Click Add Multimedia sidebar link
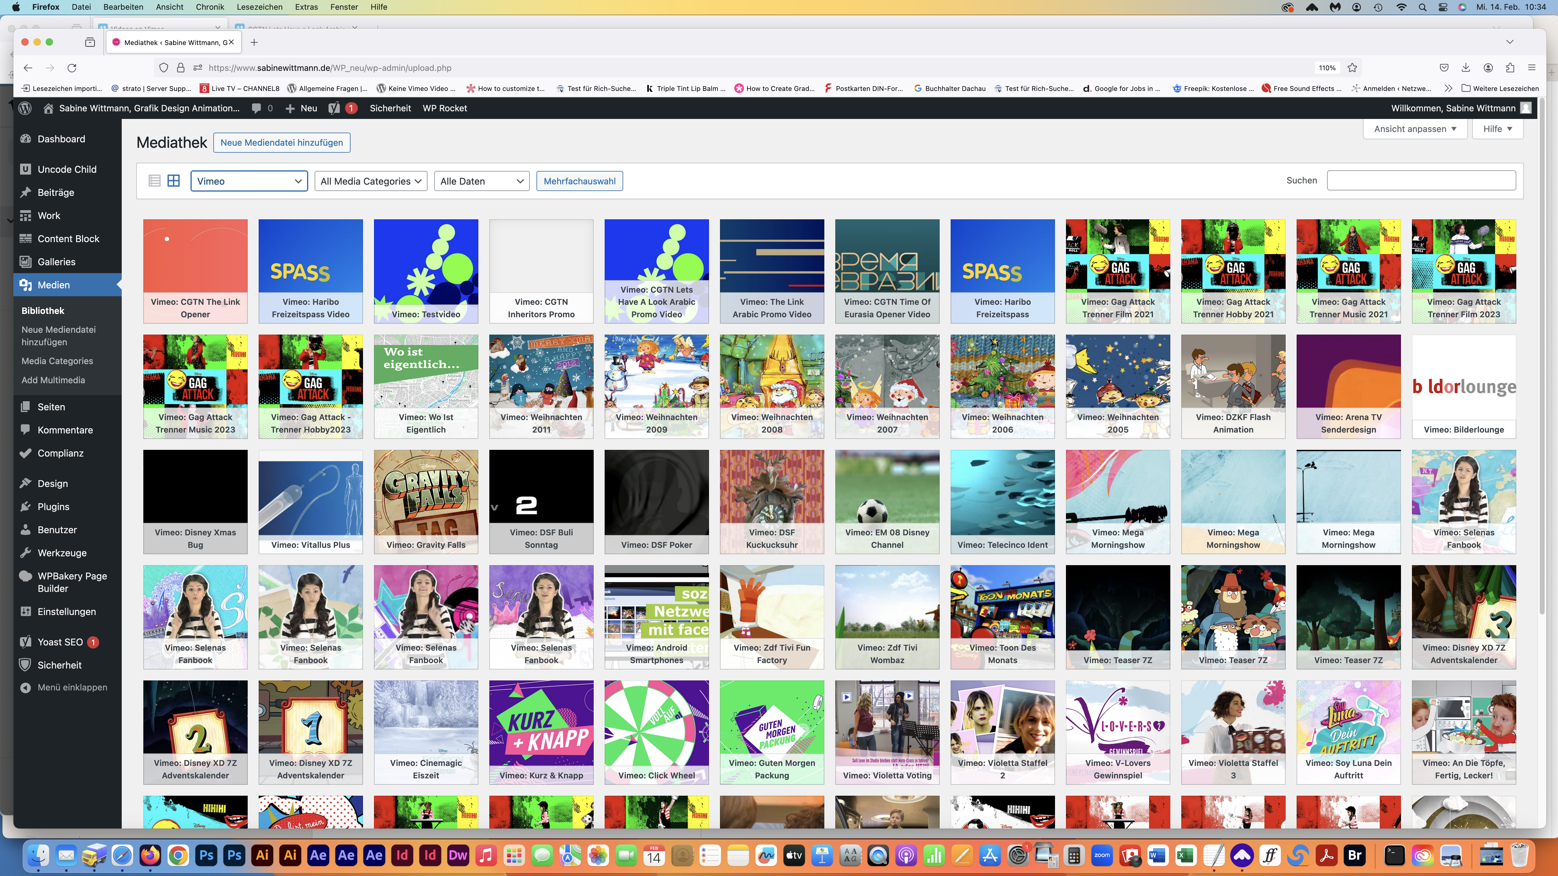The height and width of the screenshot is (876, 1558). [53, 380]
